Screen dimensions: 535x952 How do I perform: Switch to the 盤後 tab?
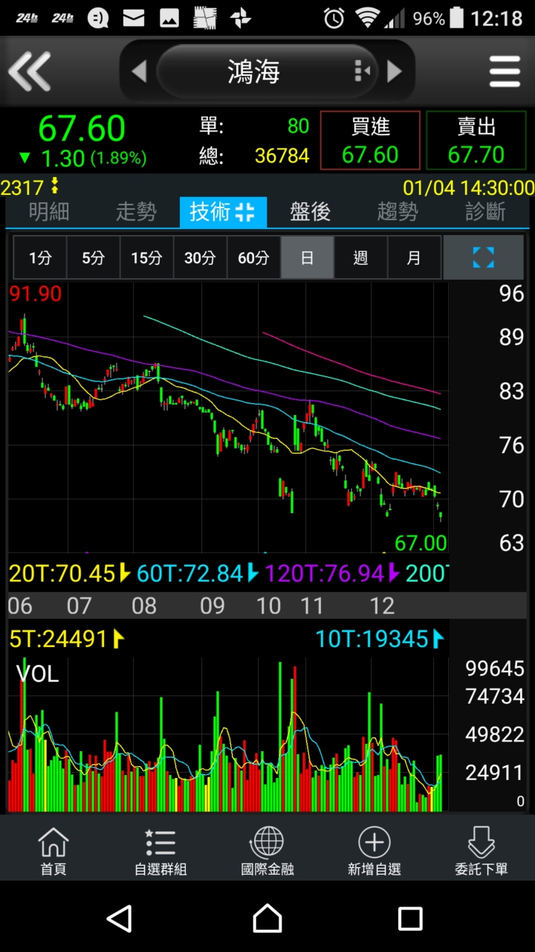(310, 212)
